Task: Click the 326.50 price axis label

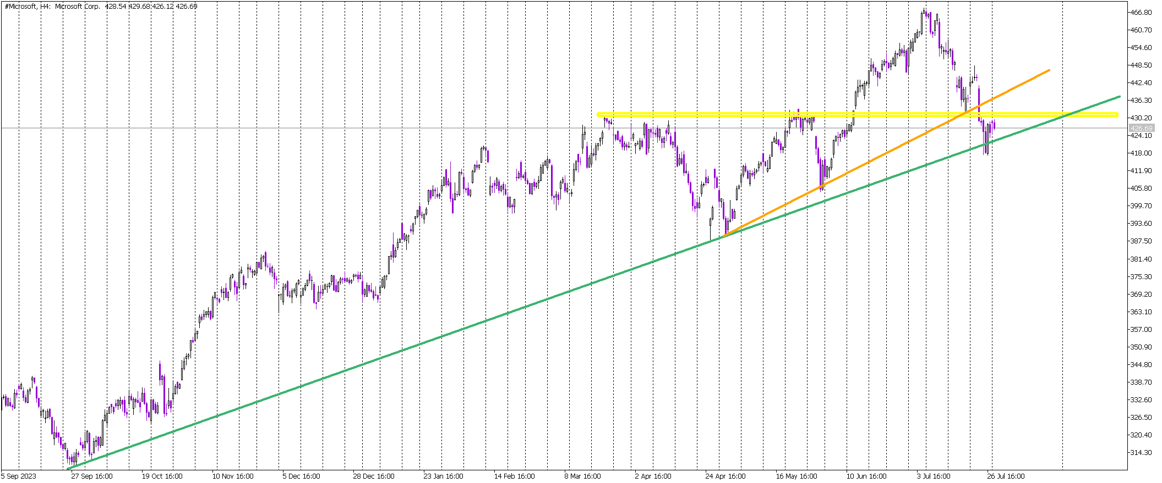Action: (x=1140, y=417)
